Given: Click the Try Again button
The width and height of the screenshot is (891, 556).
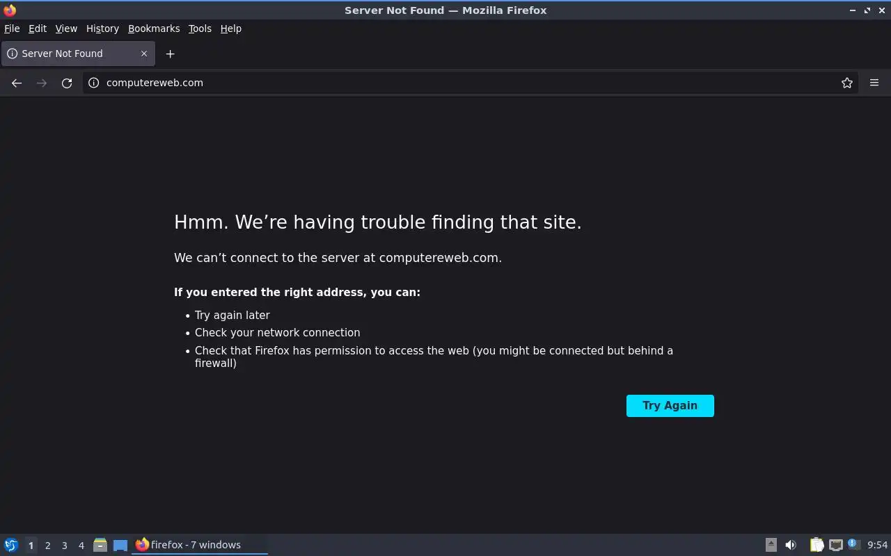Looking at the screenshot, I should (670, 406).
